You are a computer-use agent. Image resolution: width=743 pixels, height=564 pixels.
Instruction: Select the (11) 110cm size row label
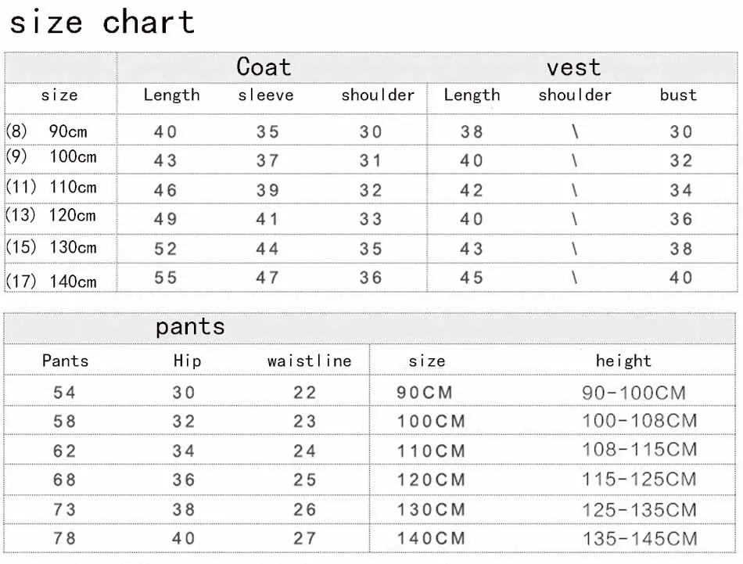(x=51, y=187)
